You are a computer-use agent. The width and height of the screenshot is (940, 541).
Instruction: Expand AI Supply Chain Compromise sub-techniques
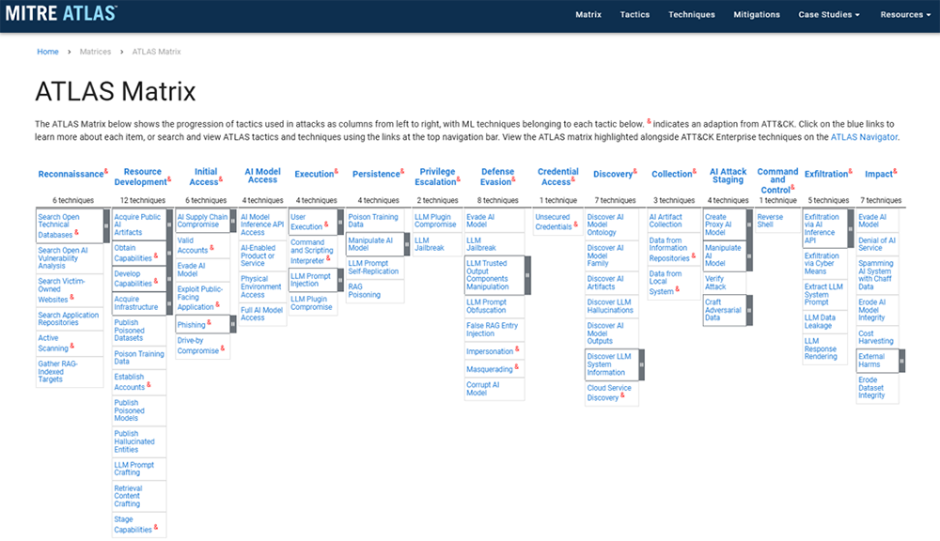233,221
